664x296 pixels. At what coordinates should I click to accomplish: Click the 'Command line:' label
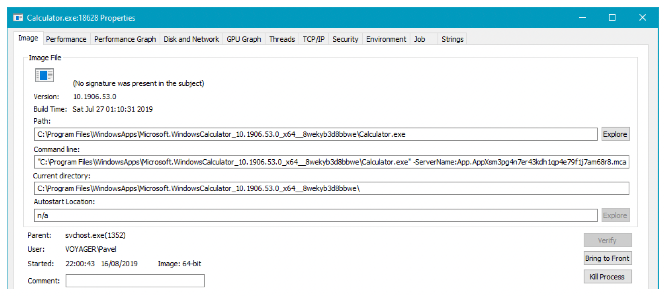point(56,150)
